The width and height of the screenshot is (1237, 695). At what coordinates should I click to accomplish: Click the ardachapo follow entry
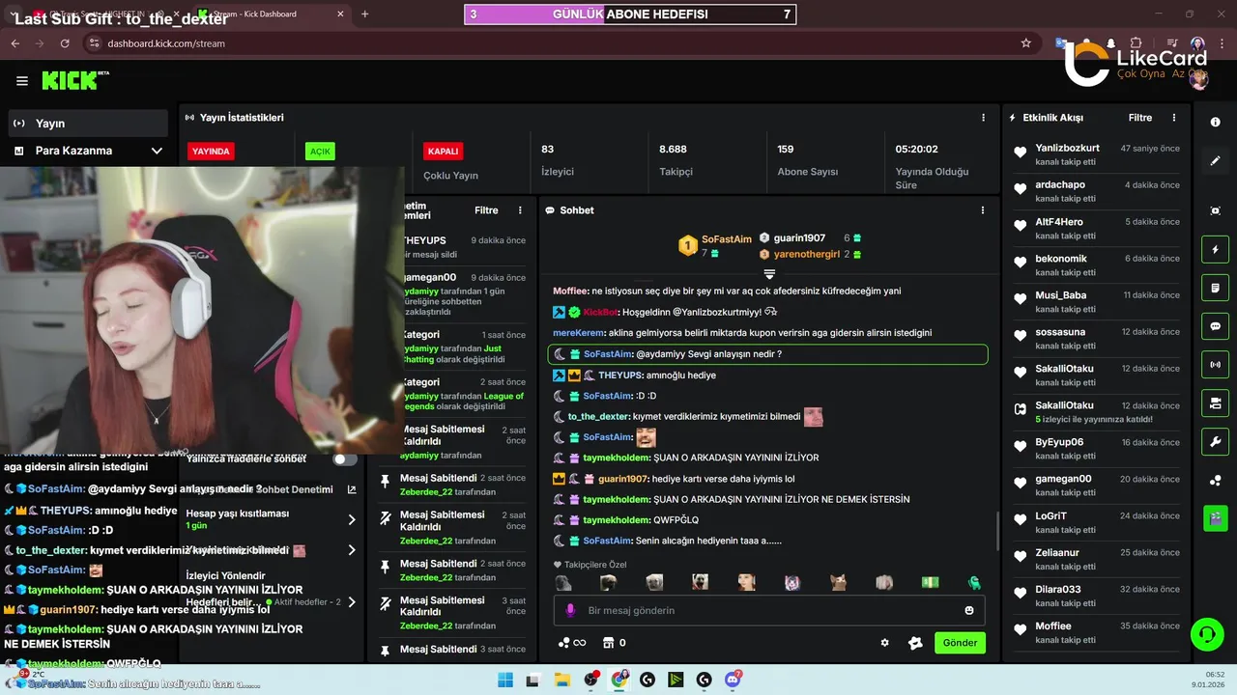click(1096, 191)
